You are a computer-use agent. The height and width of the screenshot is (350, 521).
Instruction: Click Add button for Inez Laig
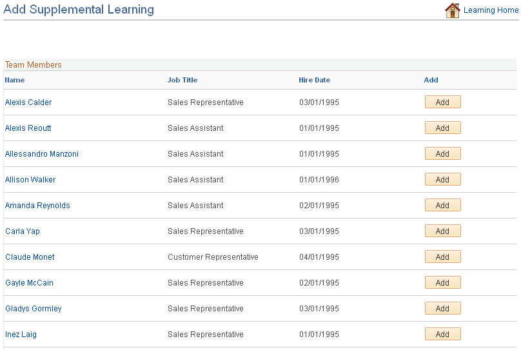click(x=442, y=335)
